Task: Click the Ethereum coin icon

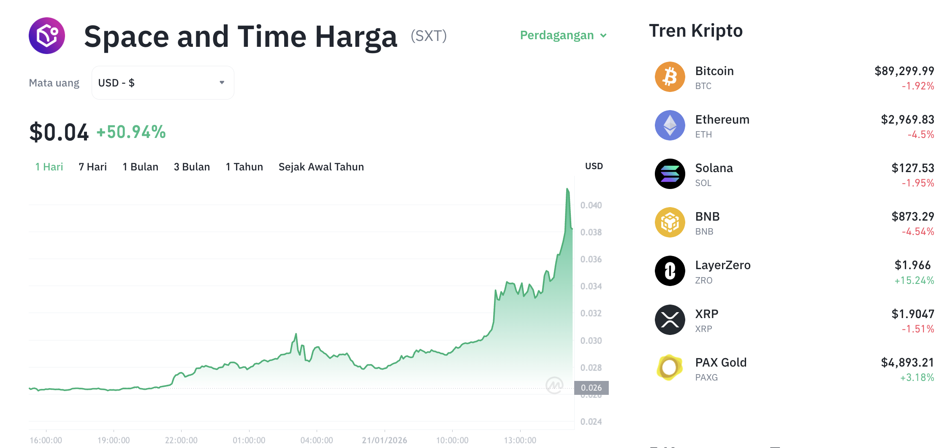Action: tap(670, 125)
